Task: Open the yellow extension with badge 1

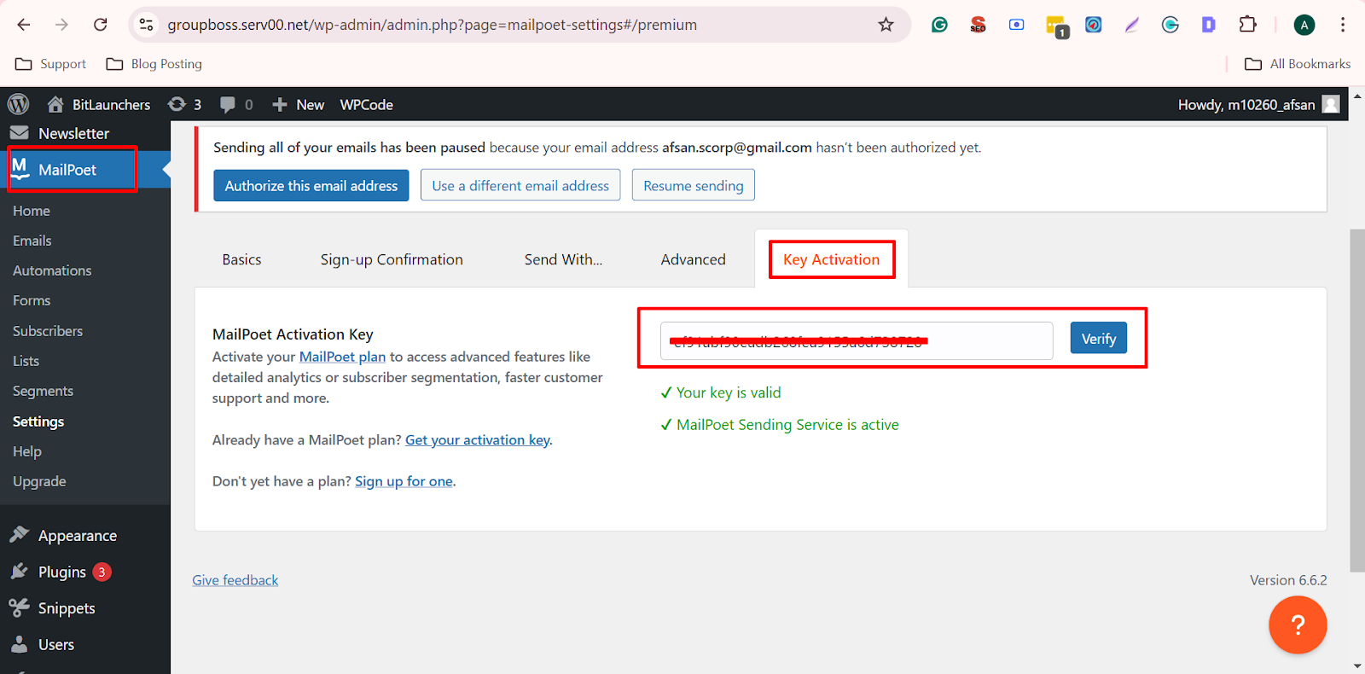Action: [x=1056, y=26]
